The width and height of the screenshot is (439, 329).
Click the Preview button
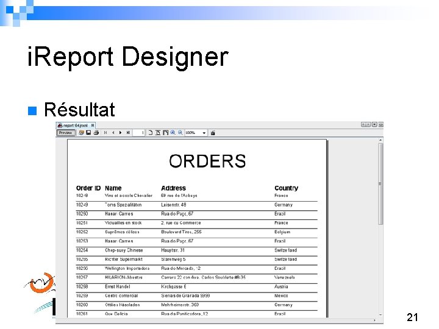pyautogui.click(x=66, y=133)
